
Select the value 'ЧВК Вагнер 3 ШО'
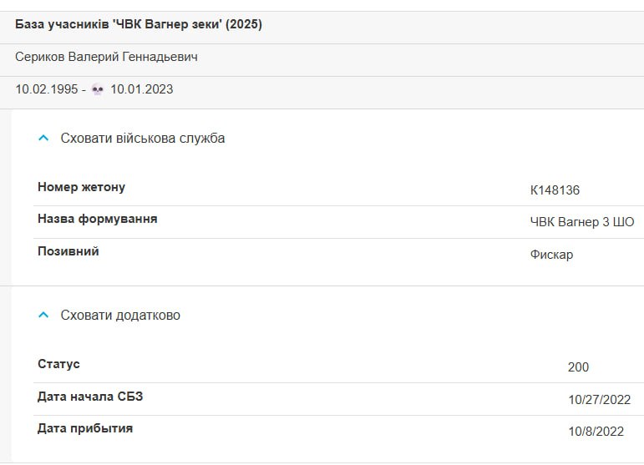pos(582,222)
